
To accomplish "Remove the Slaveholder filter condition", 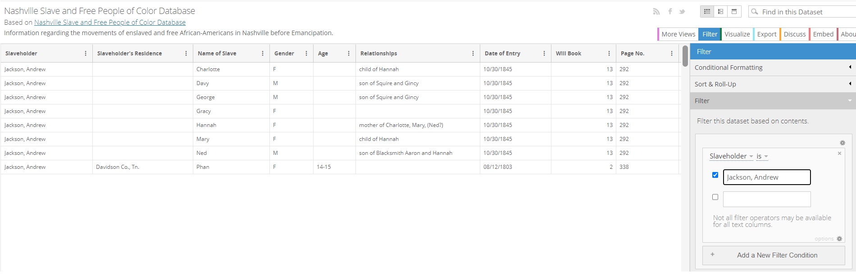I will pyautogui.click(x=839, y=154).
